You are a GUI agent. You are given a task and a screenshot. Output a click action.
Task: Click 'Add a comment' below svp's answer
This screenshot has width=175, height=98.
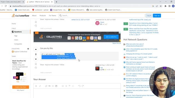46,73
